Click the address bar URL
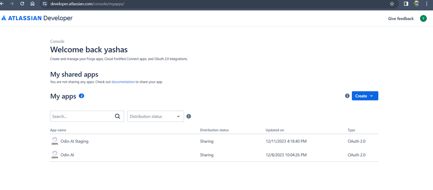 tap(87, 4)
